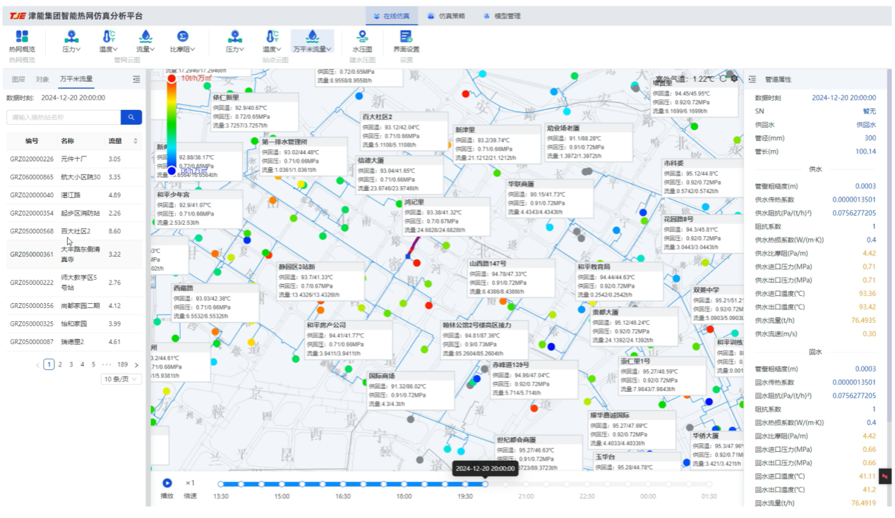The width and height of the screenshot is (895, 518).
Task: Click refresh icon beside outdoor temperature
Action: pos(723,79)
